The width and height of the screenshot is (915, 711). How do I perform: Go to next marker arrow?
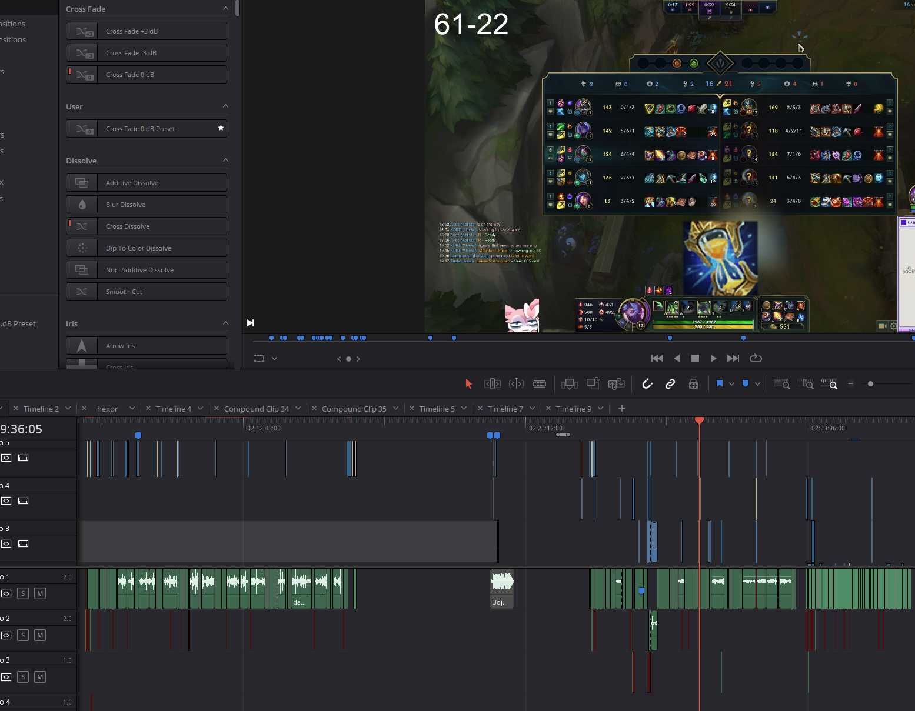358,359
